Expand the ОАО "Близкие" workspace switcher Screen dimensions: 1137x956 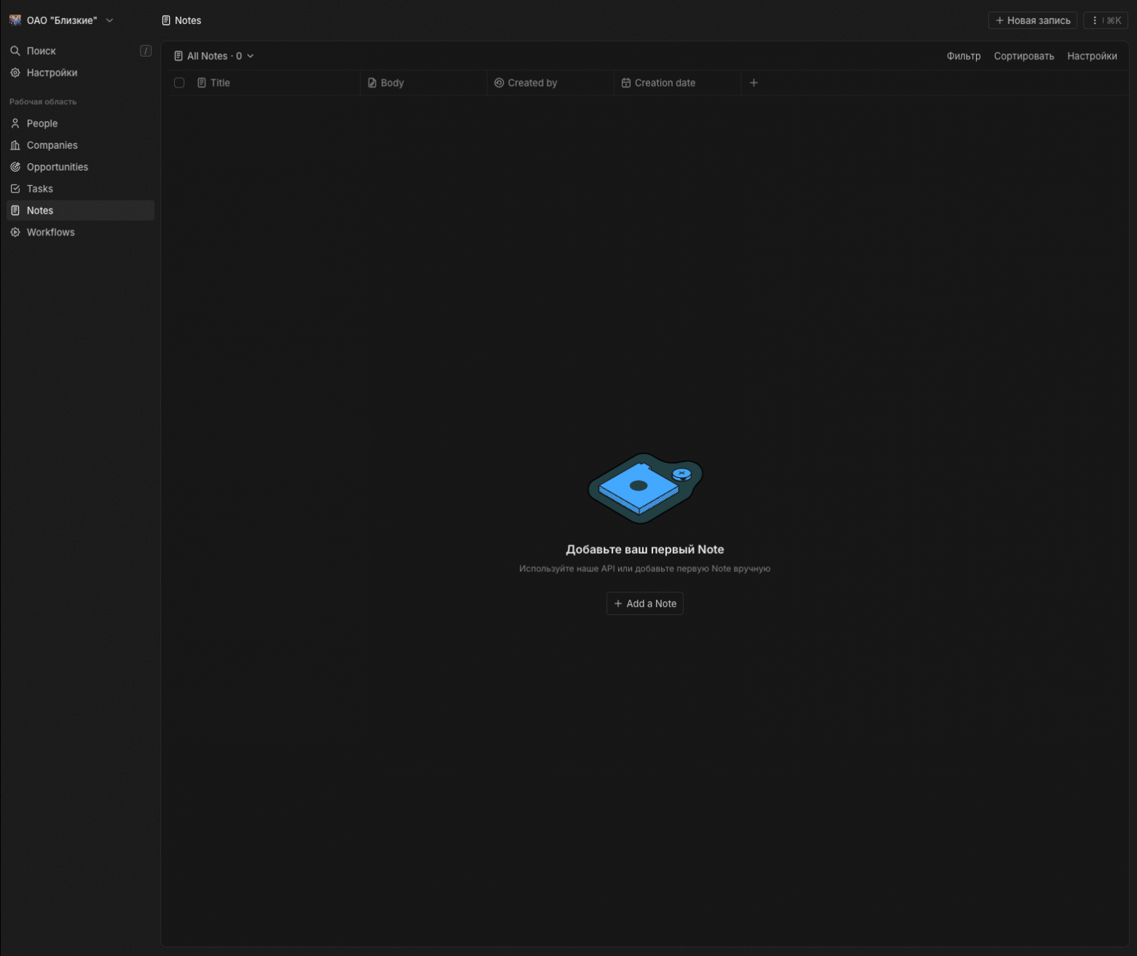click(x=62, y=20)
